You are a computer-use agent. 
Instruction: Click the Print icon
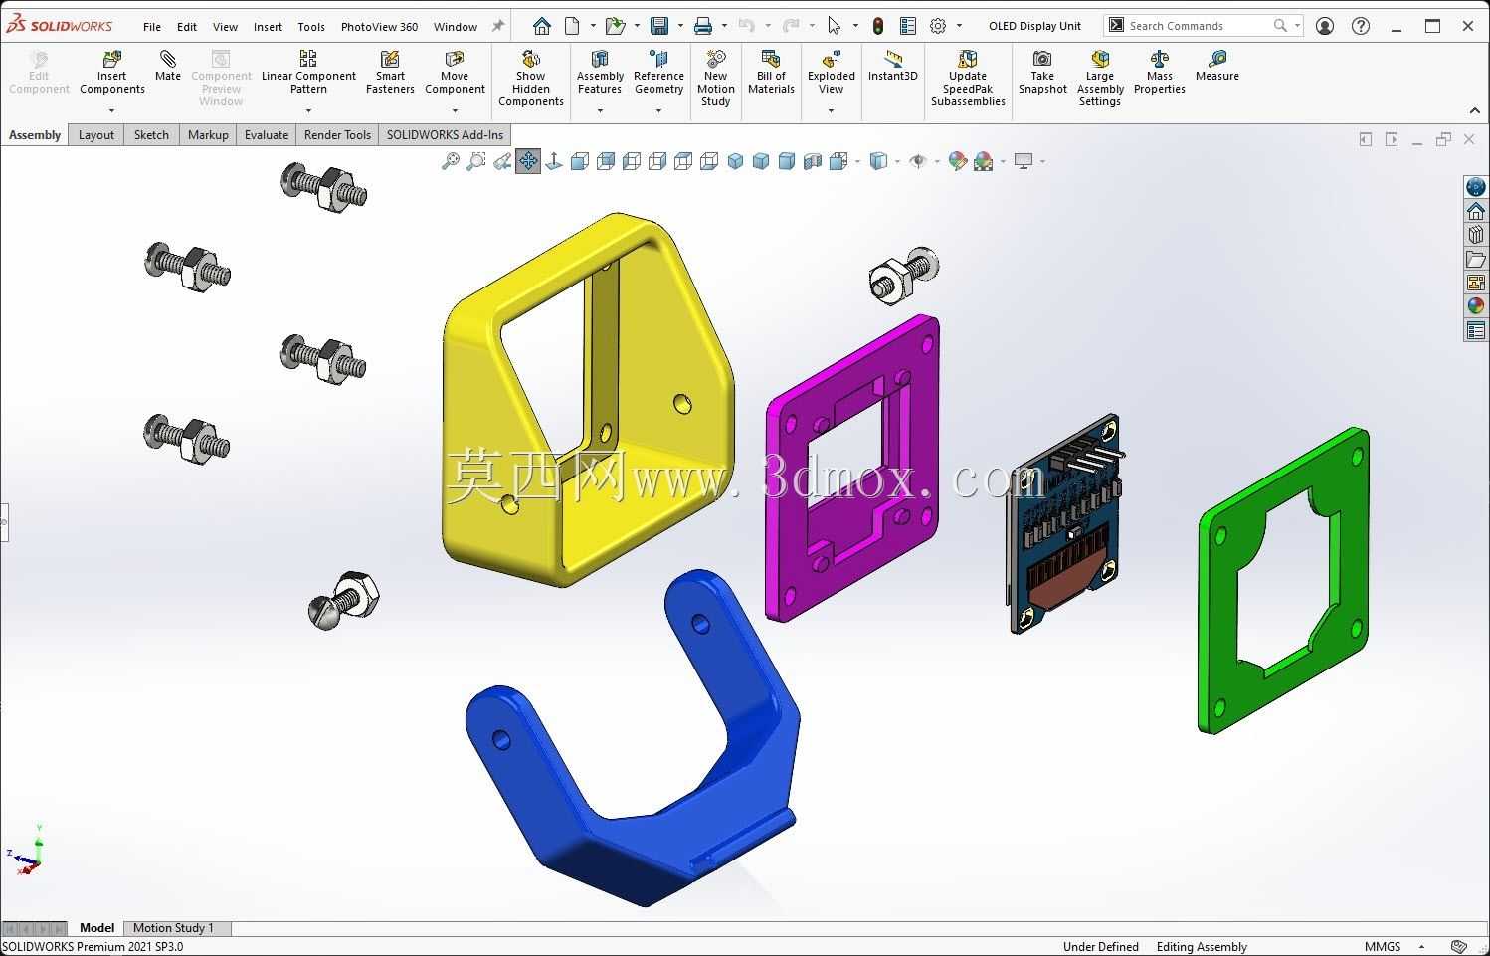tap(703, 26)
